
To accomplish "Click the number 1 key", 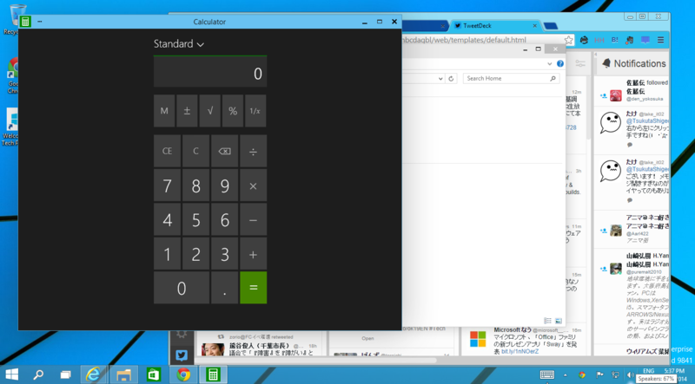I will [167, 253].
